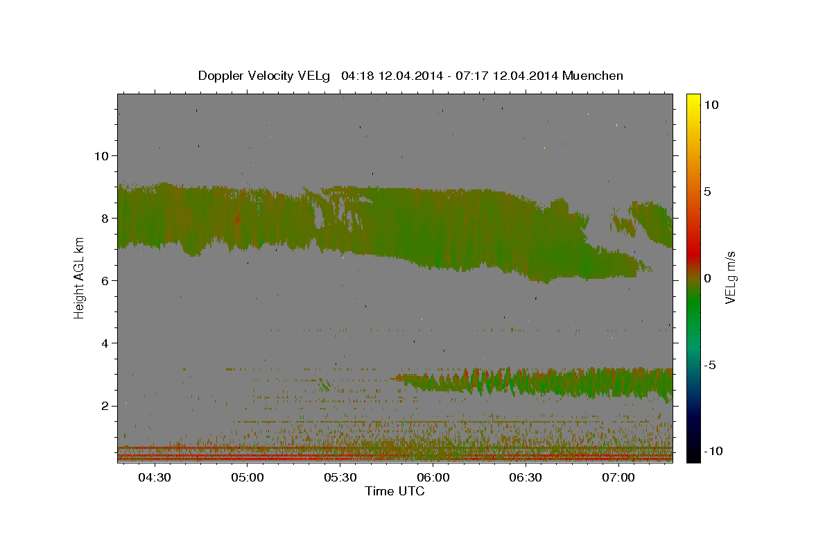Click the colorbar value 5 label
This screenshot has height=555, width=832.
(x=707, y=191)
